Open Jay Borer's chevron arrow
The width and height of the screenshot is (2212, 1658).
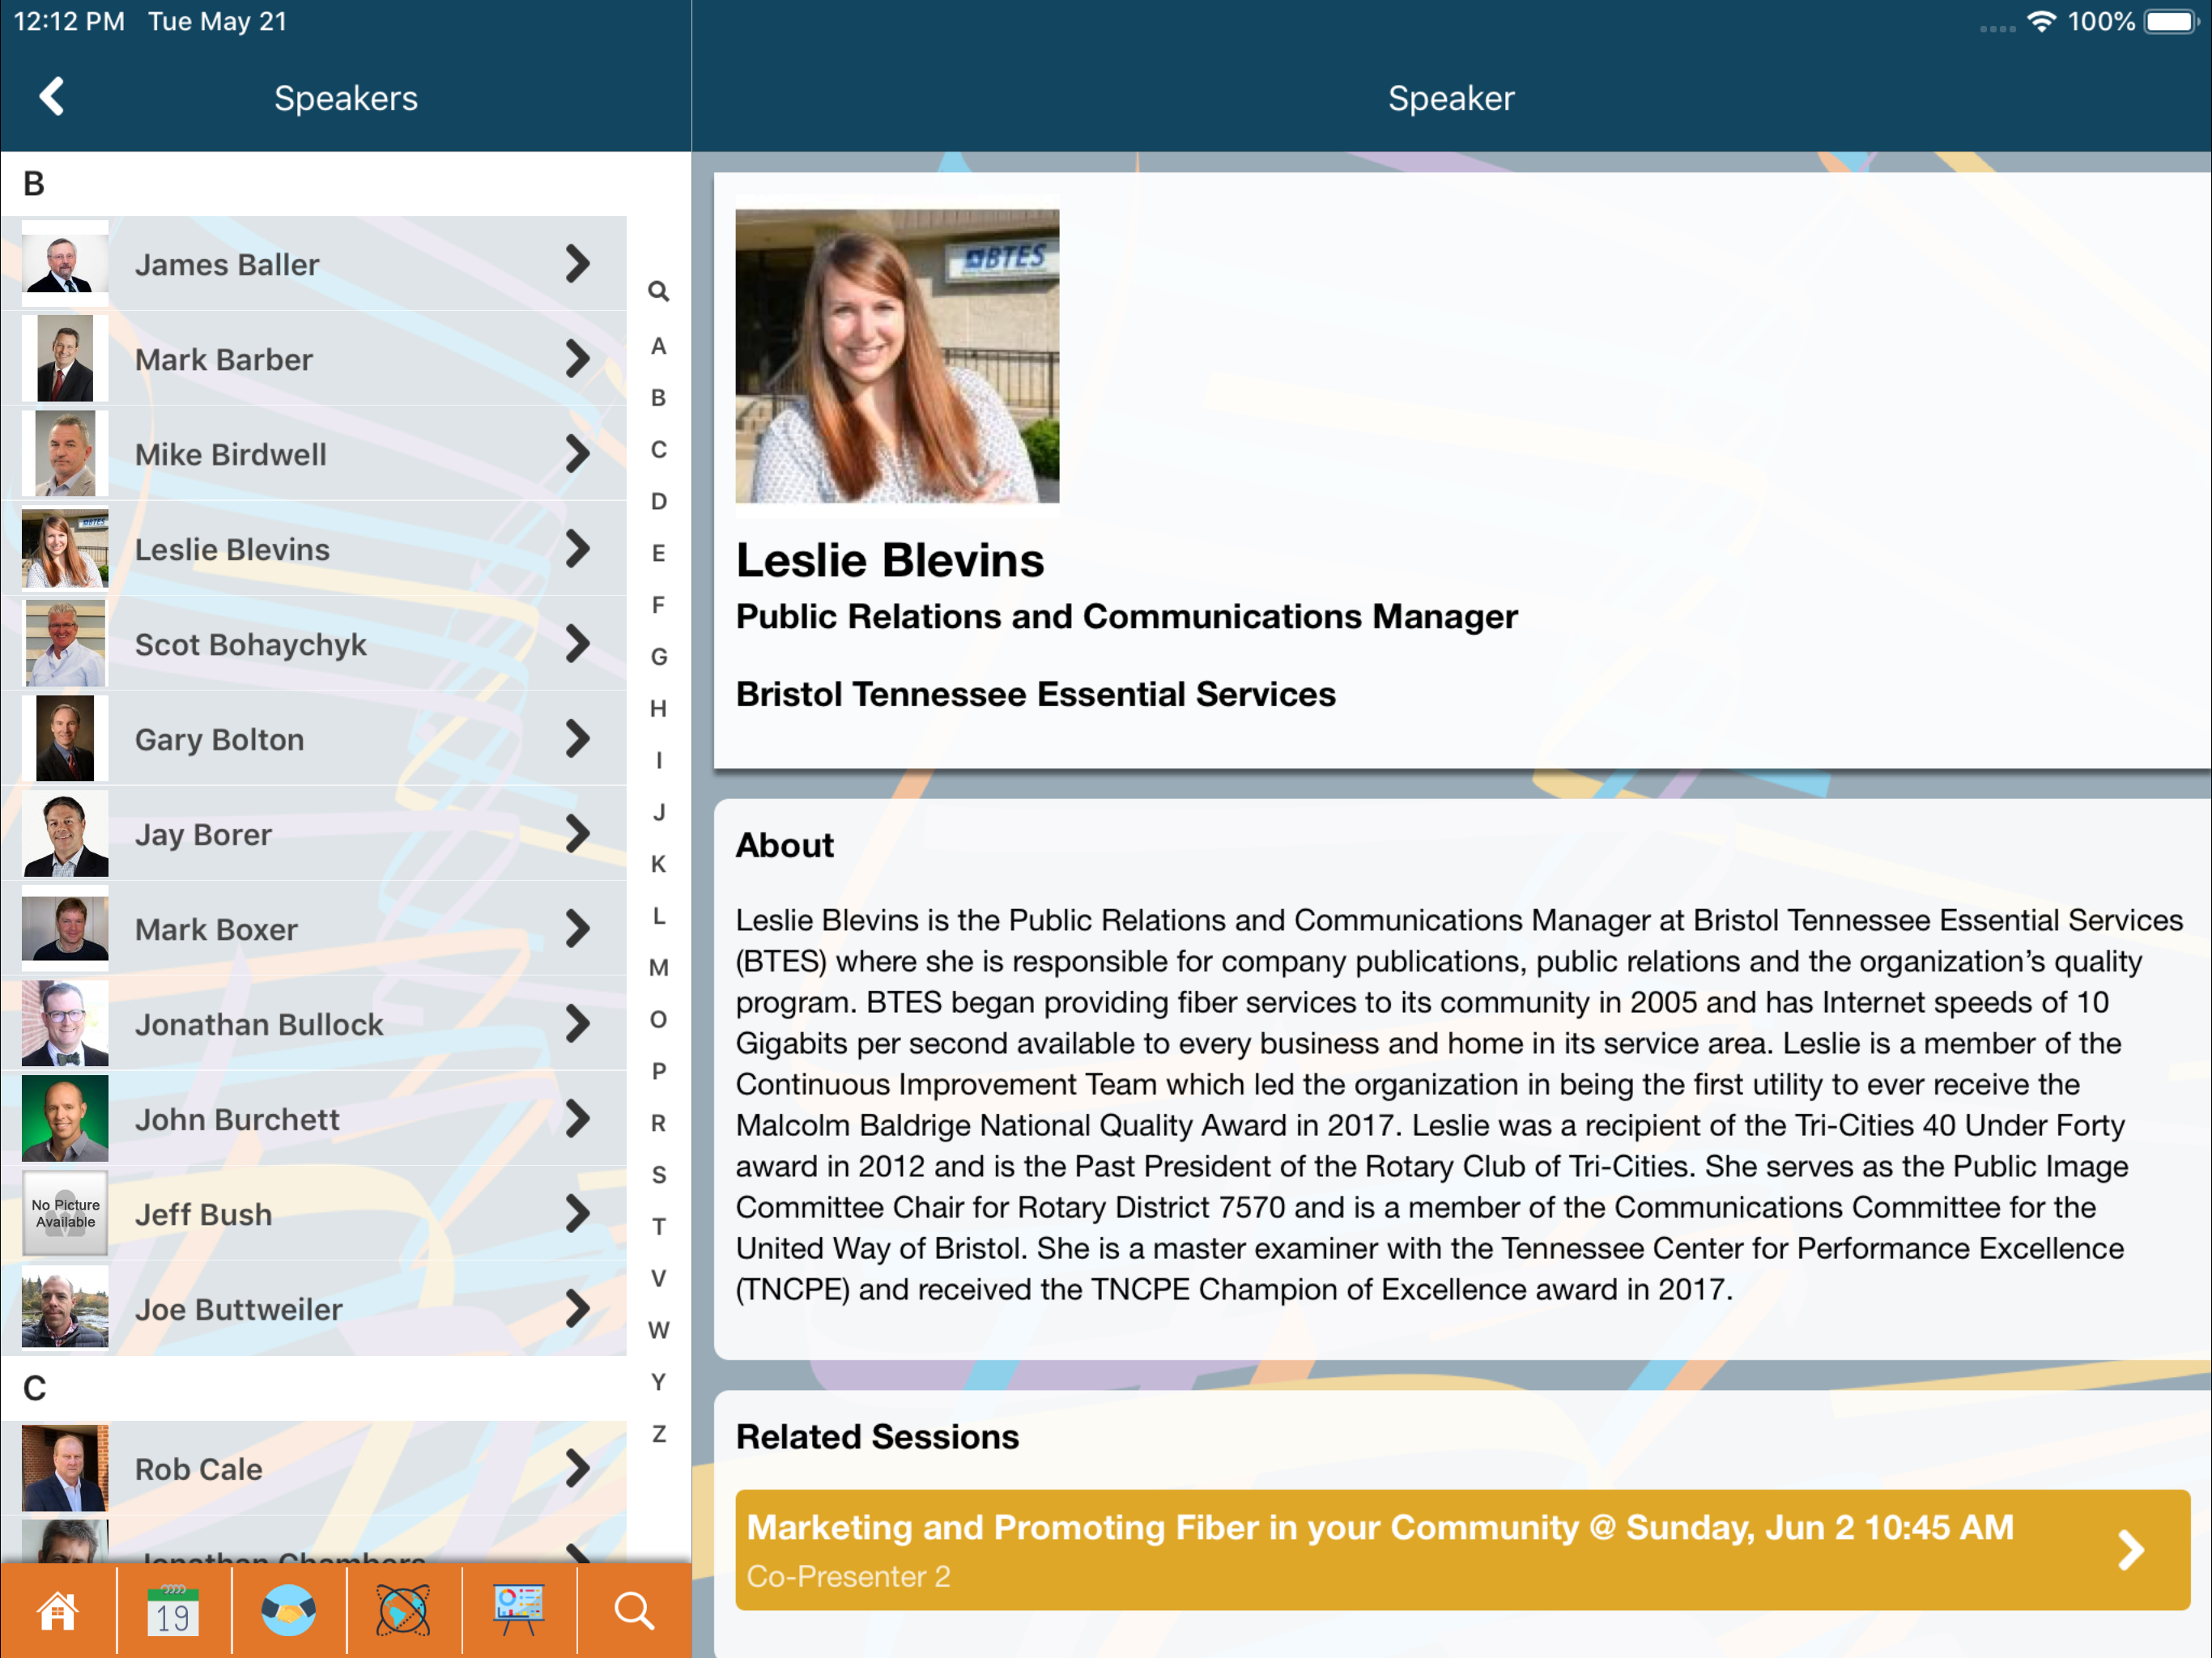click(577, 834)
